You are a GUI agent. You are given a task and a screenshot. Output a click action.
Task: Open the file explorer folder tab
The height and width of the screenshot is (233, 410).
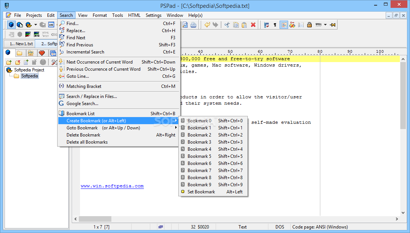click(19, 53)
